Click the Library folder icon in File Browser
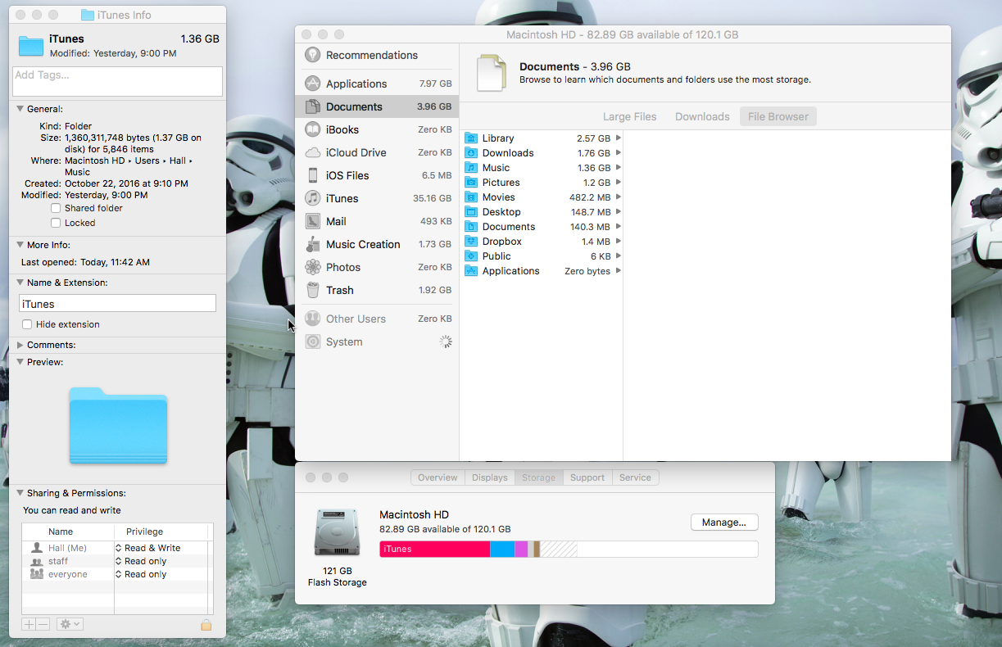This screenshot has height=647, width=1002. pyautogui.click(x=471, y=138)
